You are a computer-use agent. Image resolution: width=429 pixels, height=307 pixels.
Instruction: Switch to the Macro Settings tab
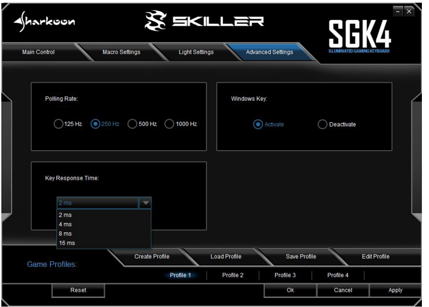click(x=121, y=52)
